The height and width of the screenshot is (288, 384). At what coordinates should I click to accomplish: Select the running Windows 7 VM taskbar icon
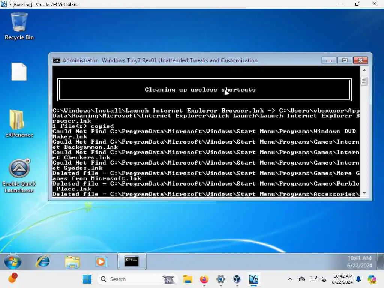click(254, 279)
